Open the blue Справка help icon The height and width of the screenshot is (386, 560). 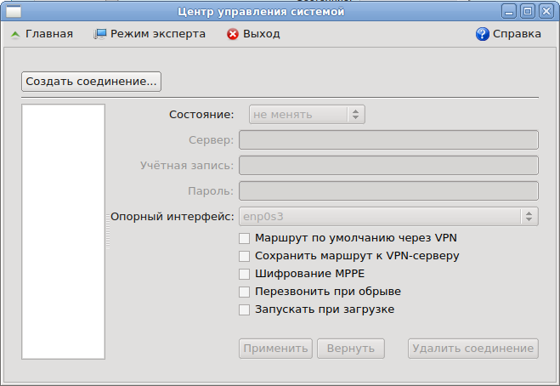click(482, 34)
